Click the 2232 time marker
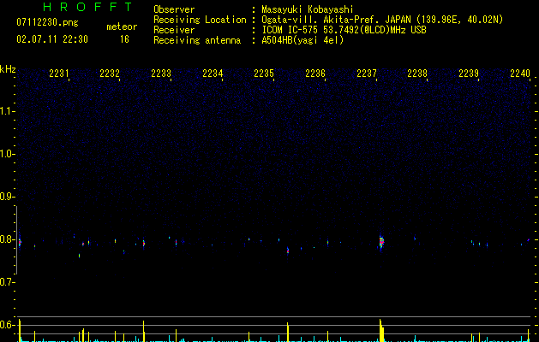Viewport: 539px width, 342px height. [x=110, y=74]
